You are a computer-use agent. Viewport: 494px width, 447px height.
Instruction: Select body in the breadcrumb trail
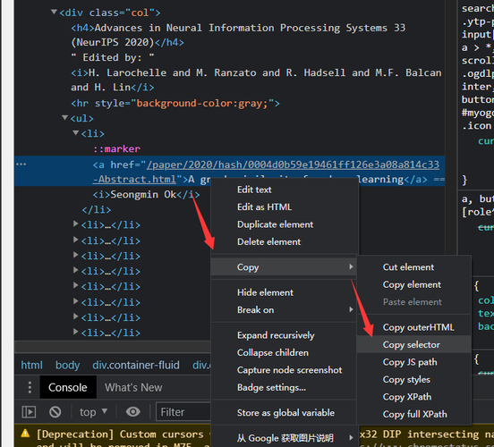[67, 365]
